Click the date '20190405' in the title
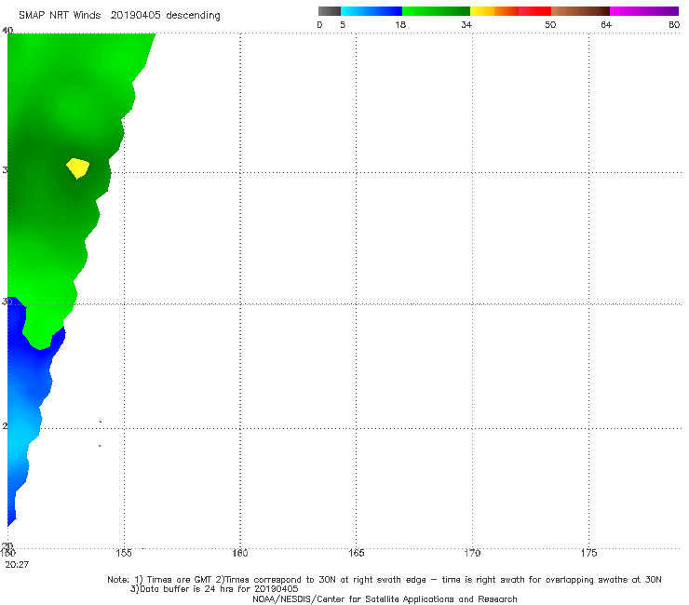Viewport: 689px width, 605px height. [x=135, y=15]
